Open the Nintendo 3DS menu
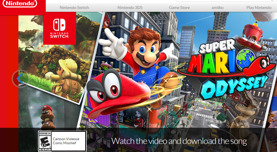The width and height of the screenshot is (277, 152). point(130,7)
